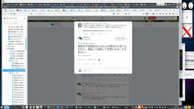Like heart on main モトケン tweet
This screenshot has width=194, height=109.
point(94,64)
